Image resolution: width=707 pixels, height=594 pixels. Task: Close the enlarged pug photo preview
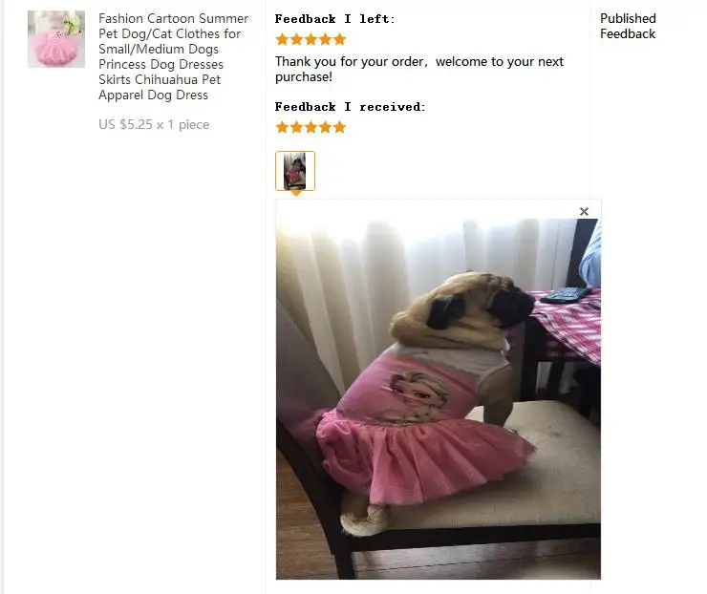pos(584,211)
